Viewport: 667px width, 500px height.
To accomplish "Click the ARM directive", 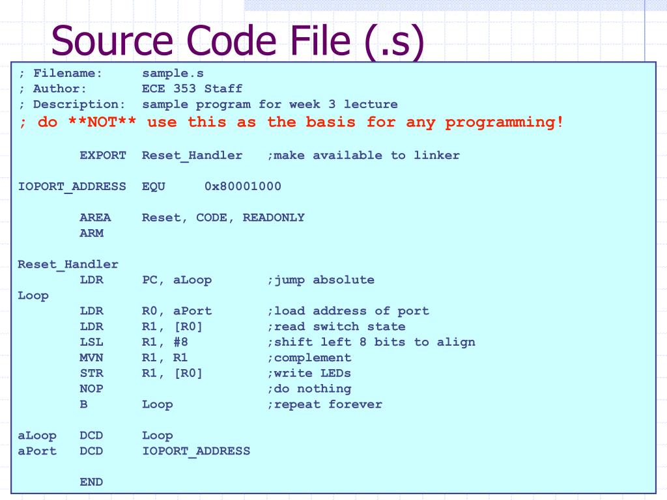I will point(91,233).
